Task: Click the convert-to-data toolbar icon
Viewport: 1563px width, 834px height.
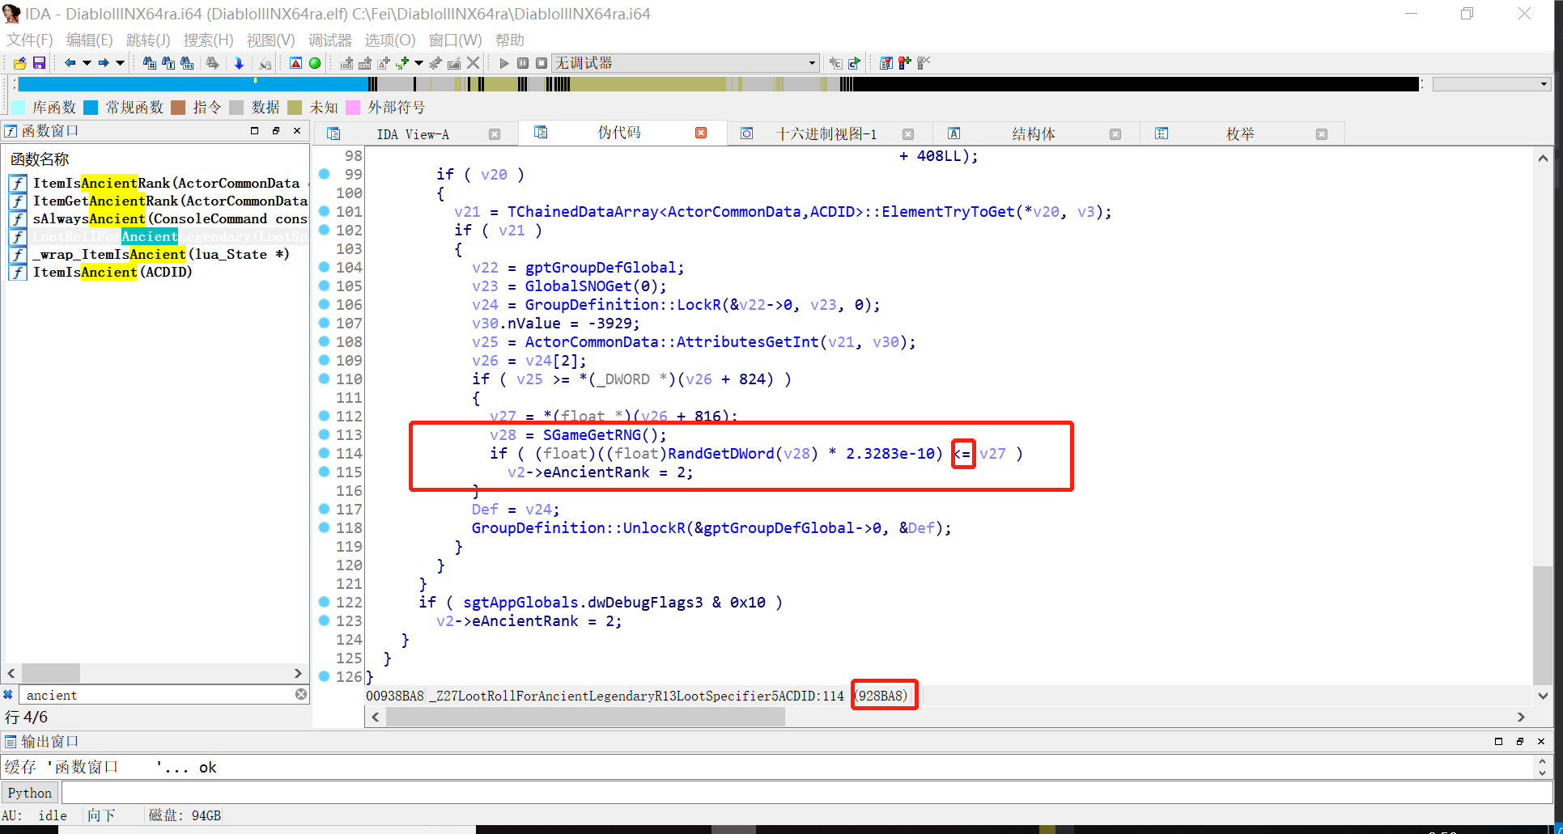Action: pos(365,63)
